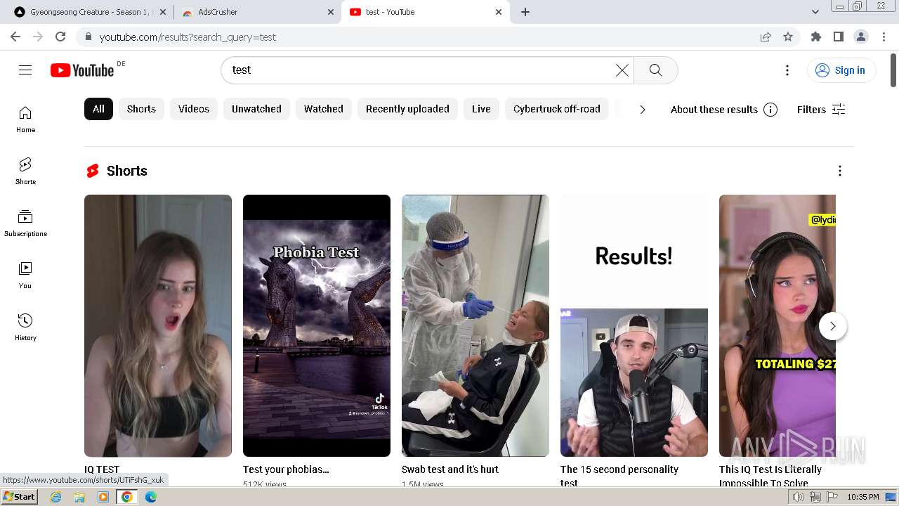The width and height of the screenshot is (899, 506).
Task: Click the taskbar clock 10:35 PM
Action: click(863, 497)
